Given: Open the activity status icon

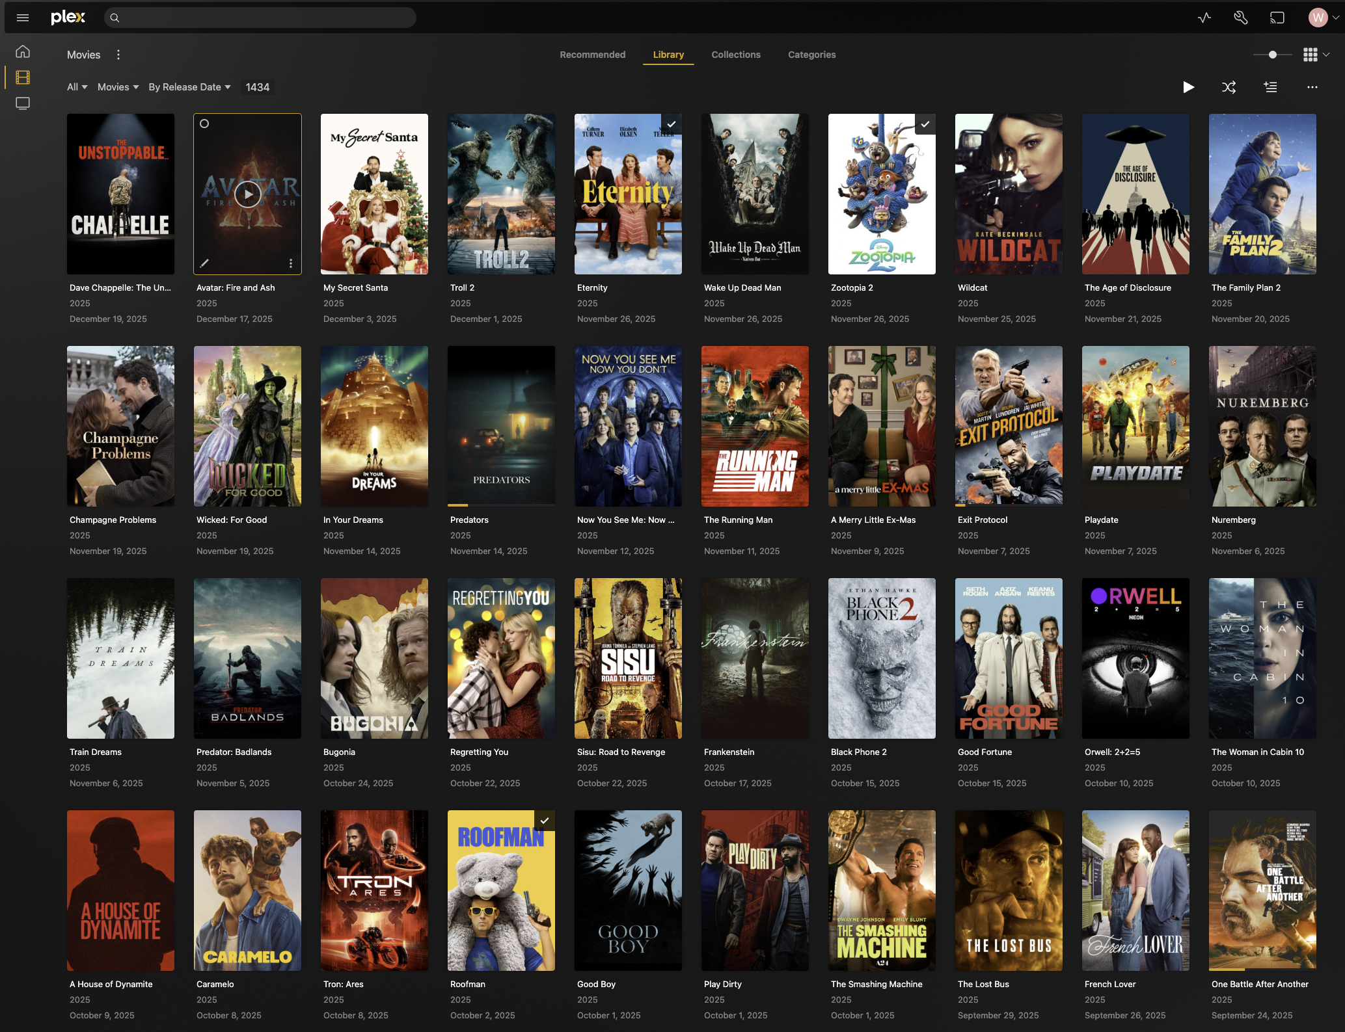Looking at the screenshot, I should (x=1204, y=18).
